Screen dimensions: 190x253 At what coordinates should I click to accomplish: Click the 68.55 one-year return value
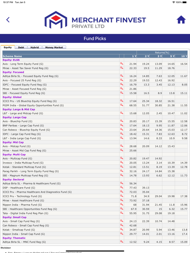point(133,105)
